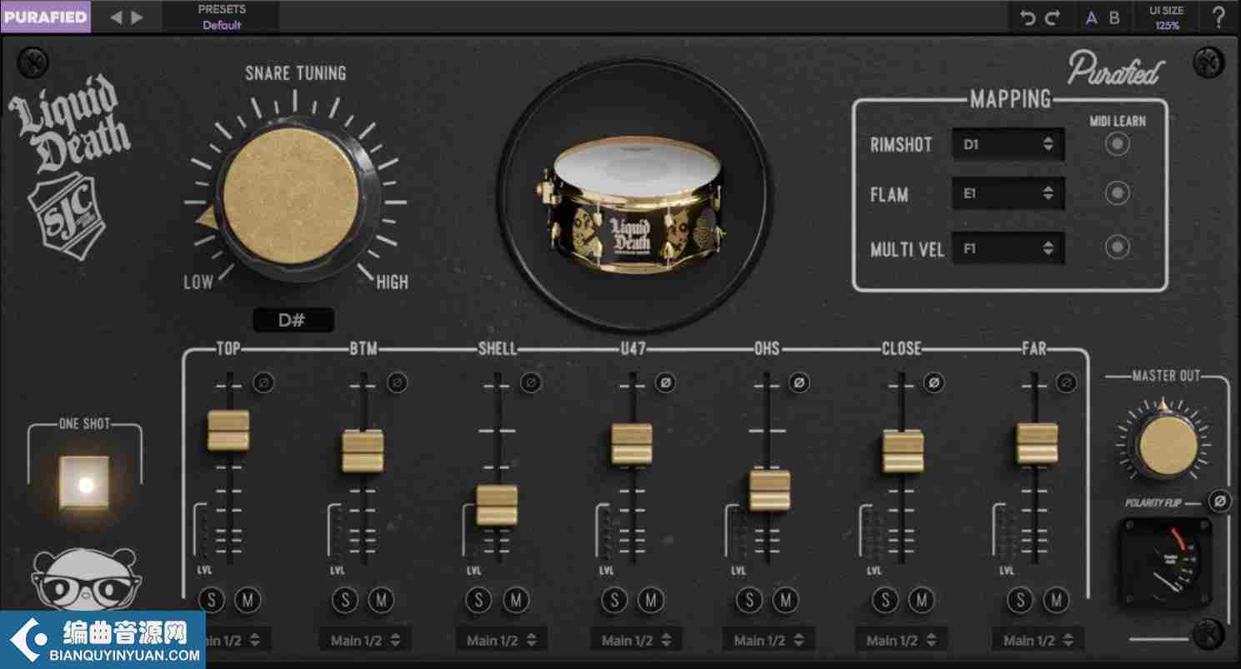The image size is (1241, 669).
Task: Open the RIMSHOT note dropdown D1
Action: [x=1008, y=144]
